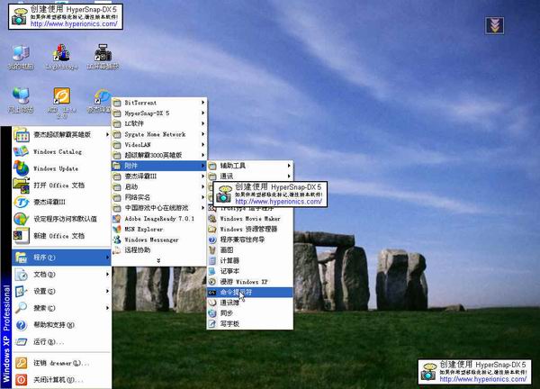The image size is (540, 389).
Task: Select the highlighted 附件 Accessories folder
Action: tap(159, 166)
